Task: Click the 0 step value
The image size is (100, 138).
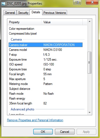Action: 47,69
